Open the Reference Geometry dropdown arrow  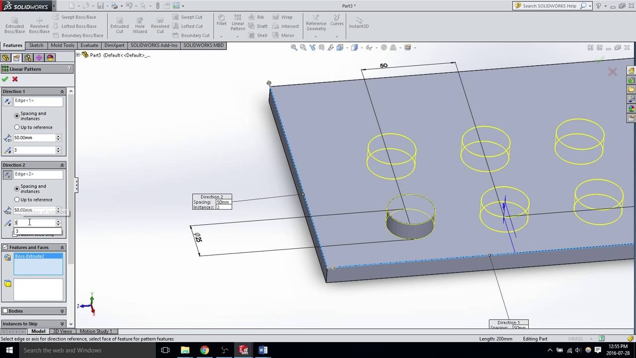(x=316, y=36)
